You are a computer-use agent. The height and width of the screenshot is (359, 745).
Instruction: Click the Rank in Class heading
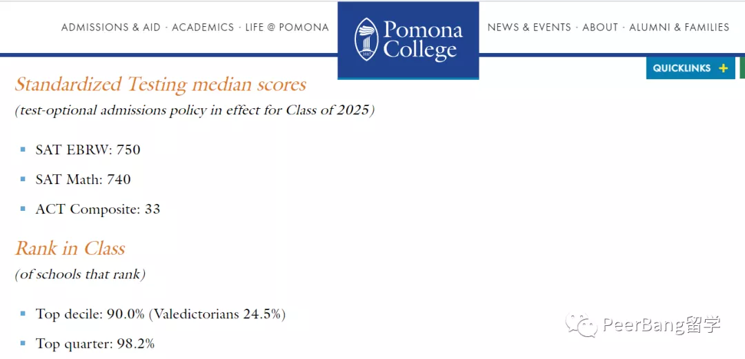pyautogui.click(x=70, y=248)
